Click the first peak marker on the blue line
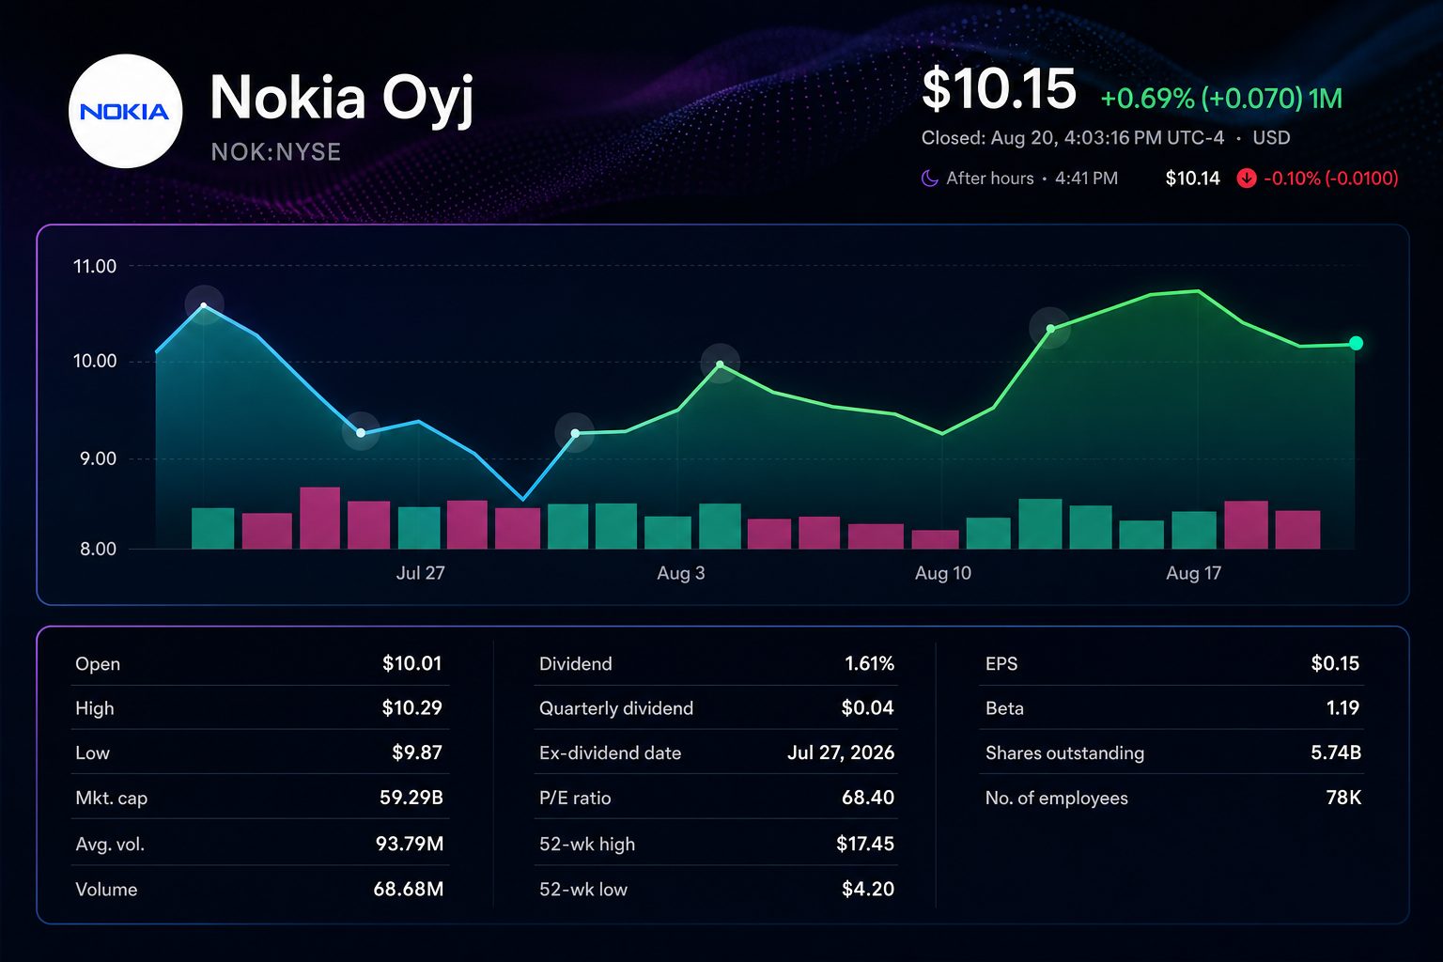Image resolution: width=1443 pixels, height=962 pixels. [x=204, y=305]
